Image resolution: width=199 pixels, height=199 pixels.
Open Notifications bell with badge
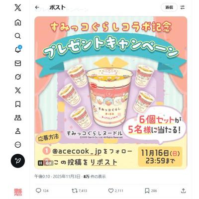click(x=18, y=49)
